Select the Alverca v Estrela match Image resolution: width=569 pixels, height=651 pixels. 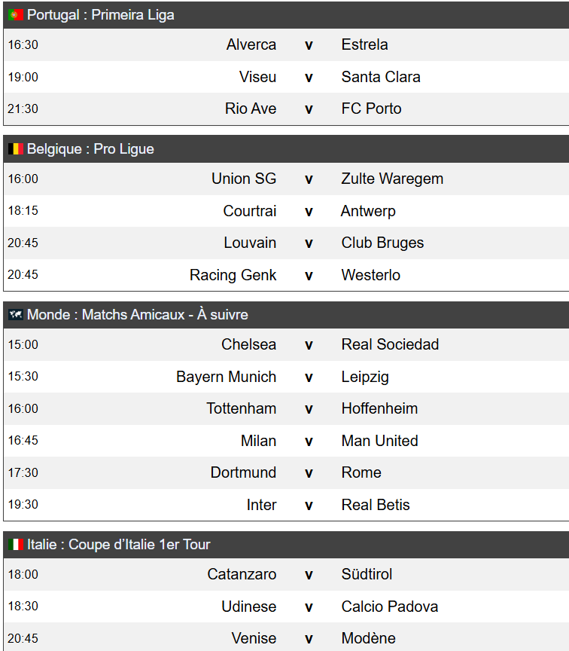tap(286, 45)
